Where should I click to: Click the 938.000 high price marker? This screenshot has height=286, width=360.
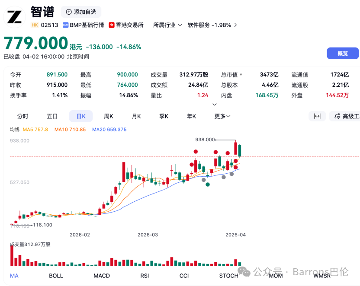coord(205,140)
